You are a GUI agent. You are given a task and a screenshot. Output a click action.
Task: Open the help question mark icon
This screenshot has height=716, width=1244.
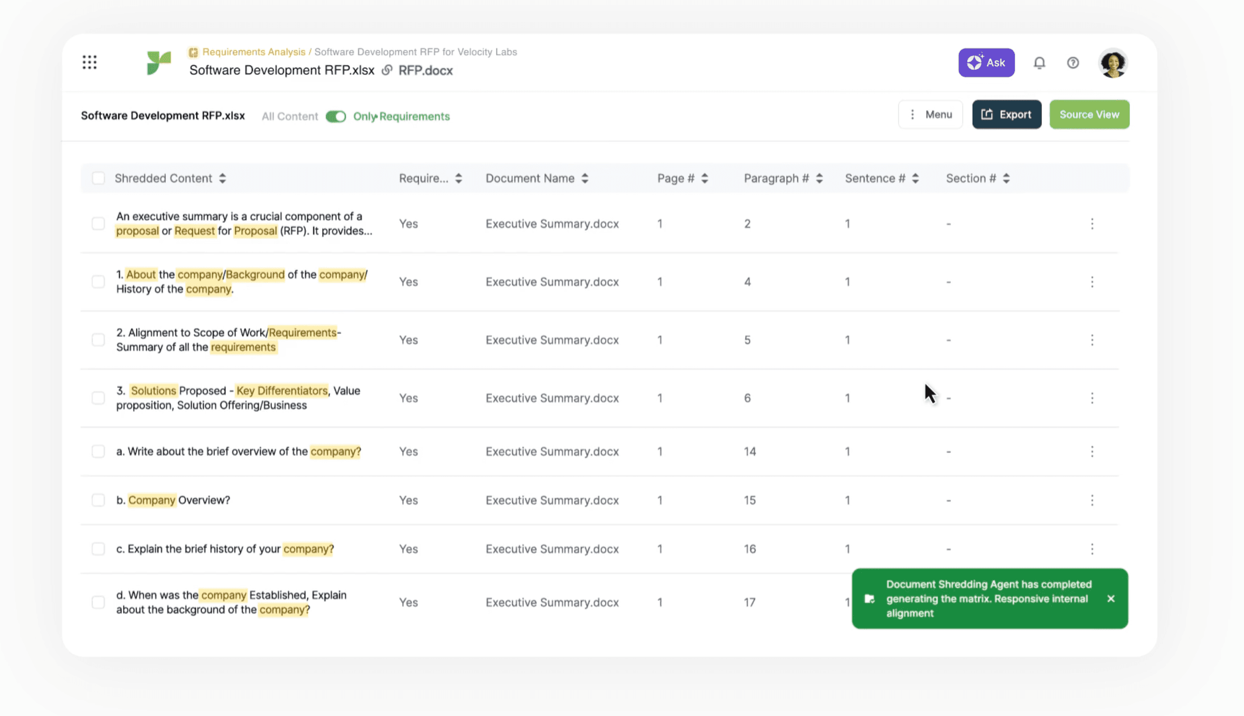pyautogui.click(x=1072, y=63)
